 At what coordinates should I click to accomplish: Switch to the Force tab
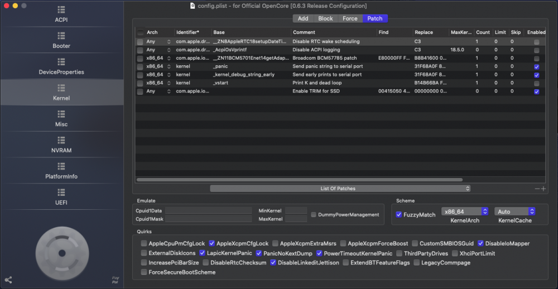(350, 18)
